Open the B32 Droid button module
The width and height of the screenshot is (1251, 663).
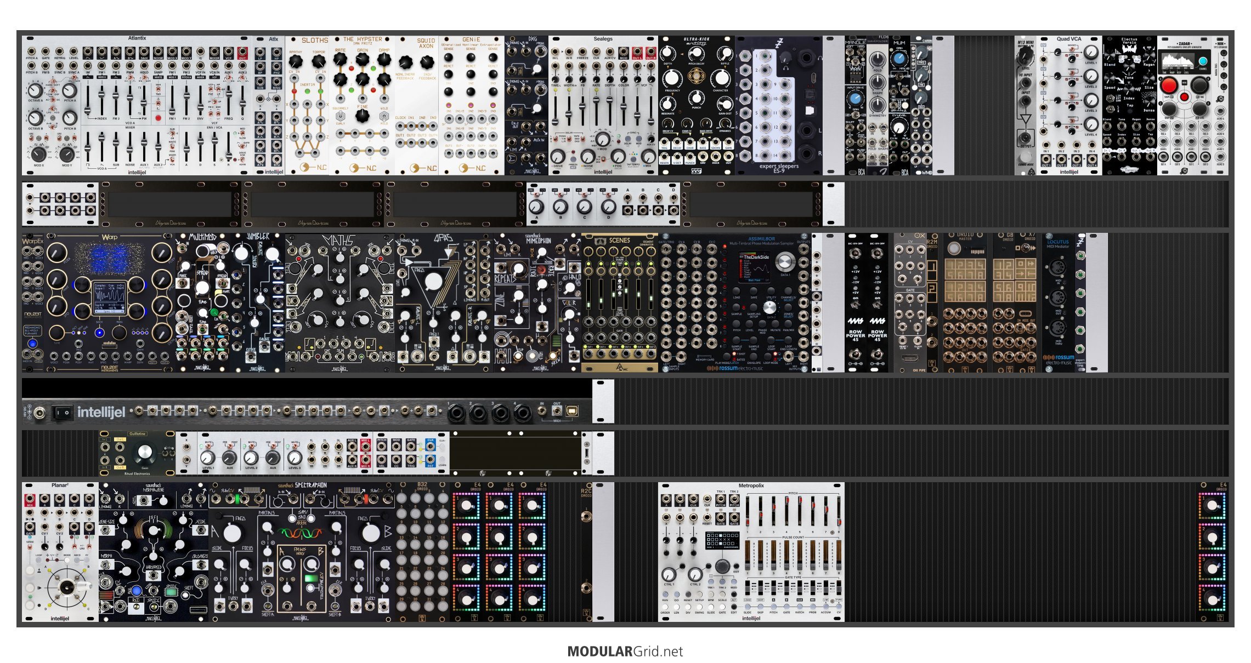pos(422,552)
